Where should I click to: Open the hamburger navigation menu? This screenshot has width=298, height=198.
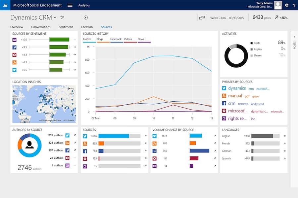coord(70,5)
